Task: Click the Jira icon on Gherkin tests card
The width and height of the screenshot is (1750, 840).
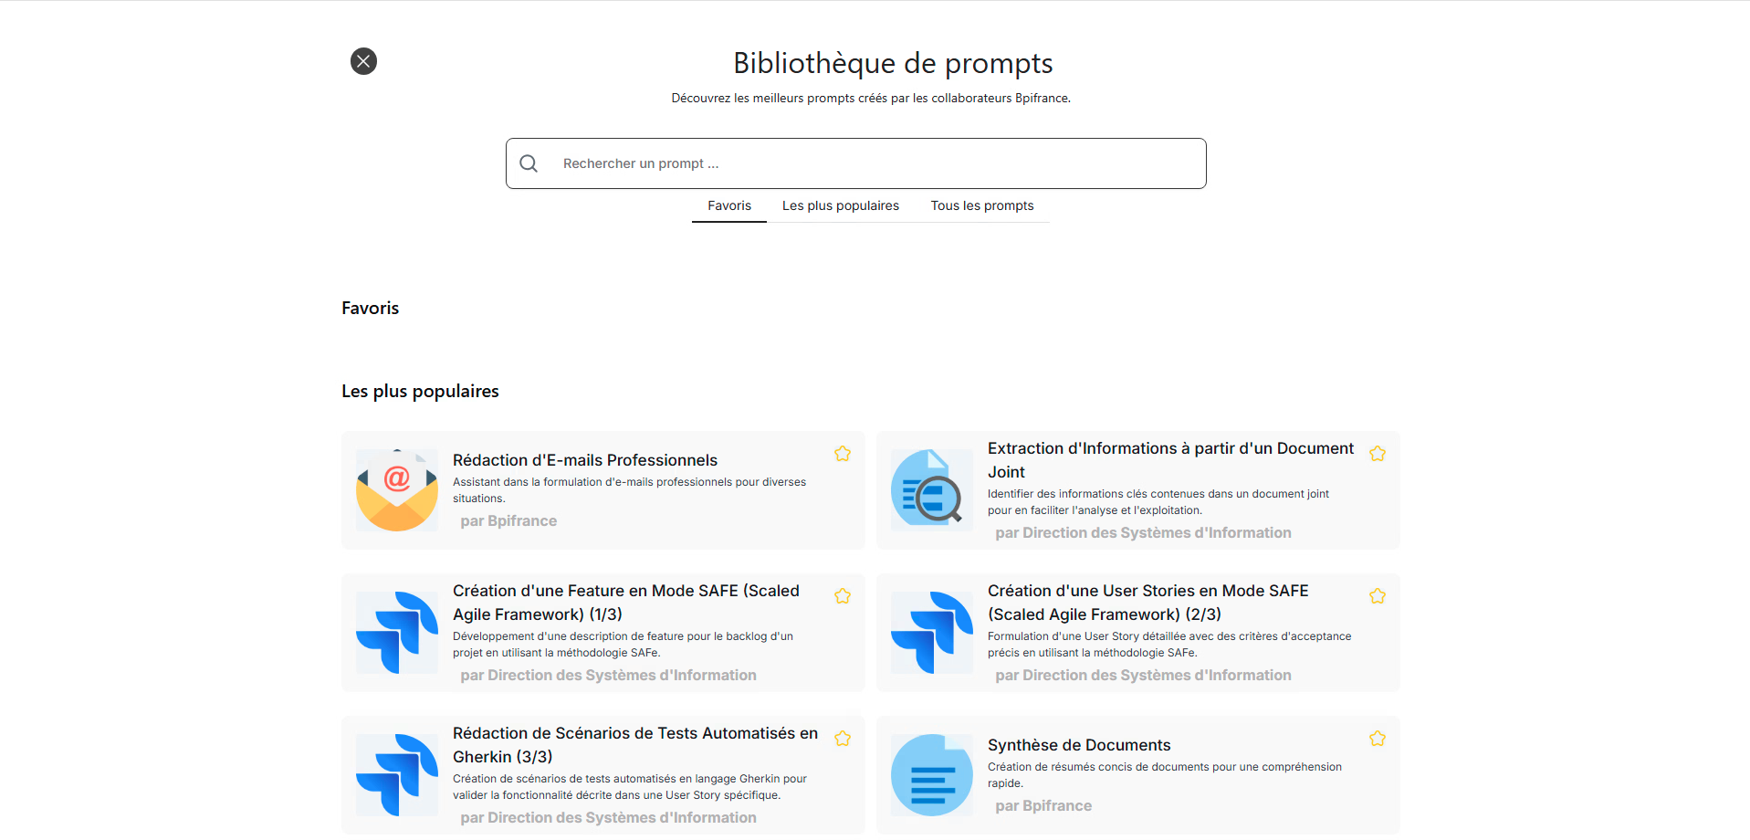Action: pyautogui.click(x=397, y=775)
